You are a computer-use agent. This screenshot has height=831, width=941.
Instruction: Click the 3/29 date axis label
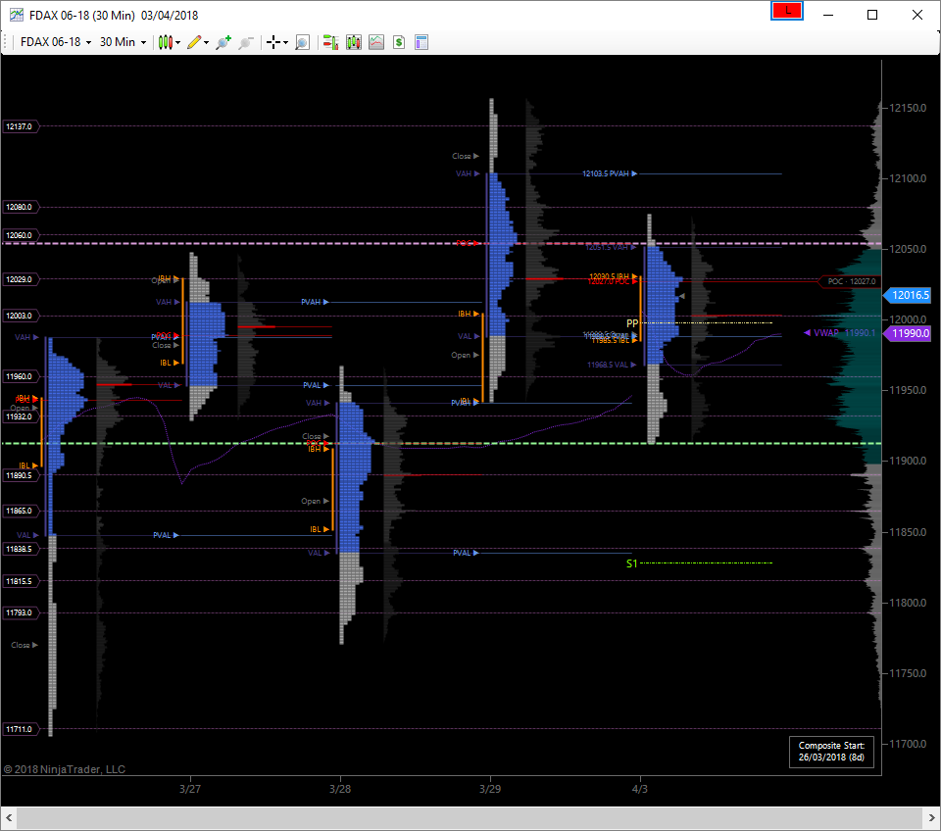pos(490,789)
